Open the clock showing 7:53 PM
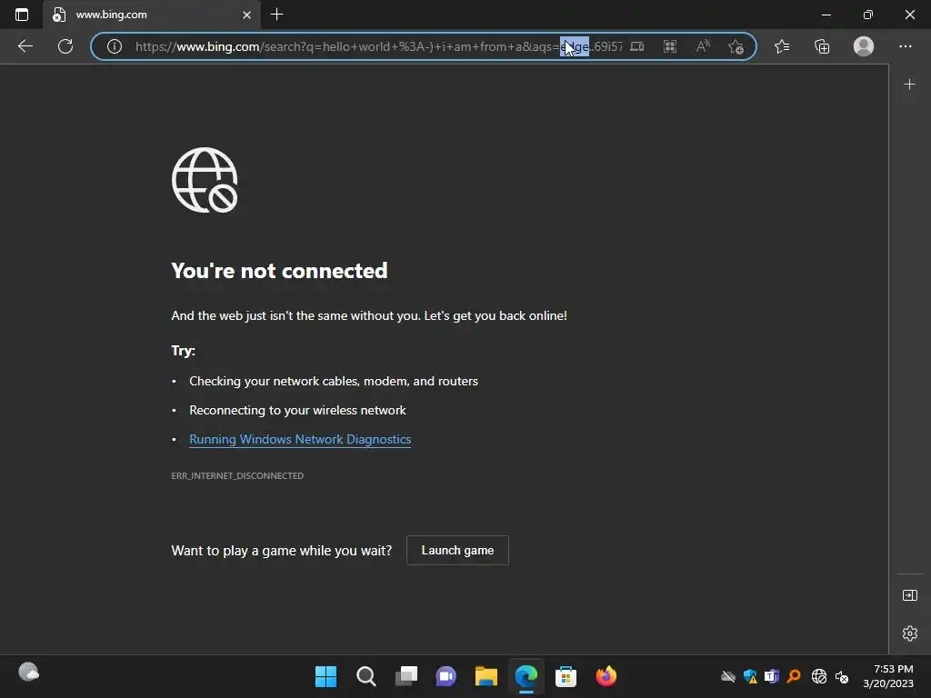Image resolution: width=931 pixels, height=698 pixels. (x=888, y=676)
